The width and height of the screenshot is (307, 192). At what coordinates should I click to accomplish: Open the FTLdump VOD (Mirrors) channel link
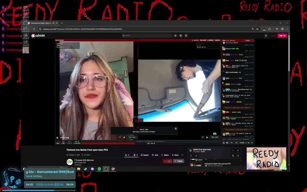pos(84,160)
